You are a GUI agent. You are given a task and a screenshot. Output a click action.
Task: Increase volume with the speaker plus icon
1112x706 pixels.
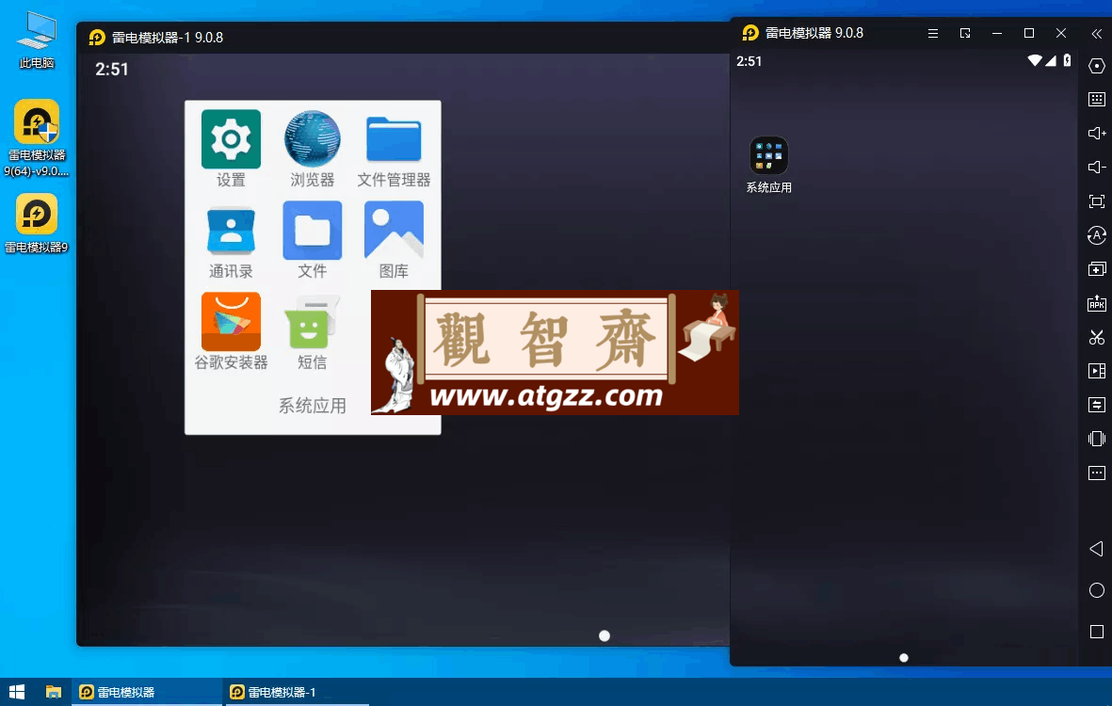1096,134
